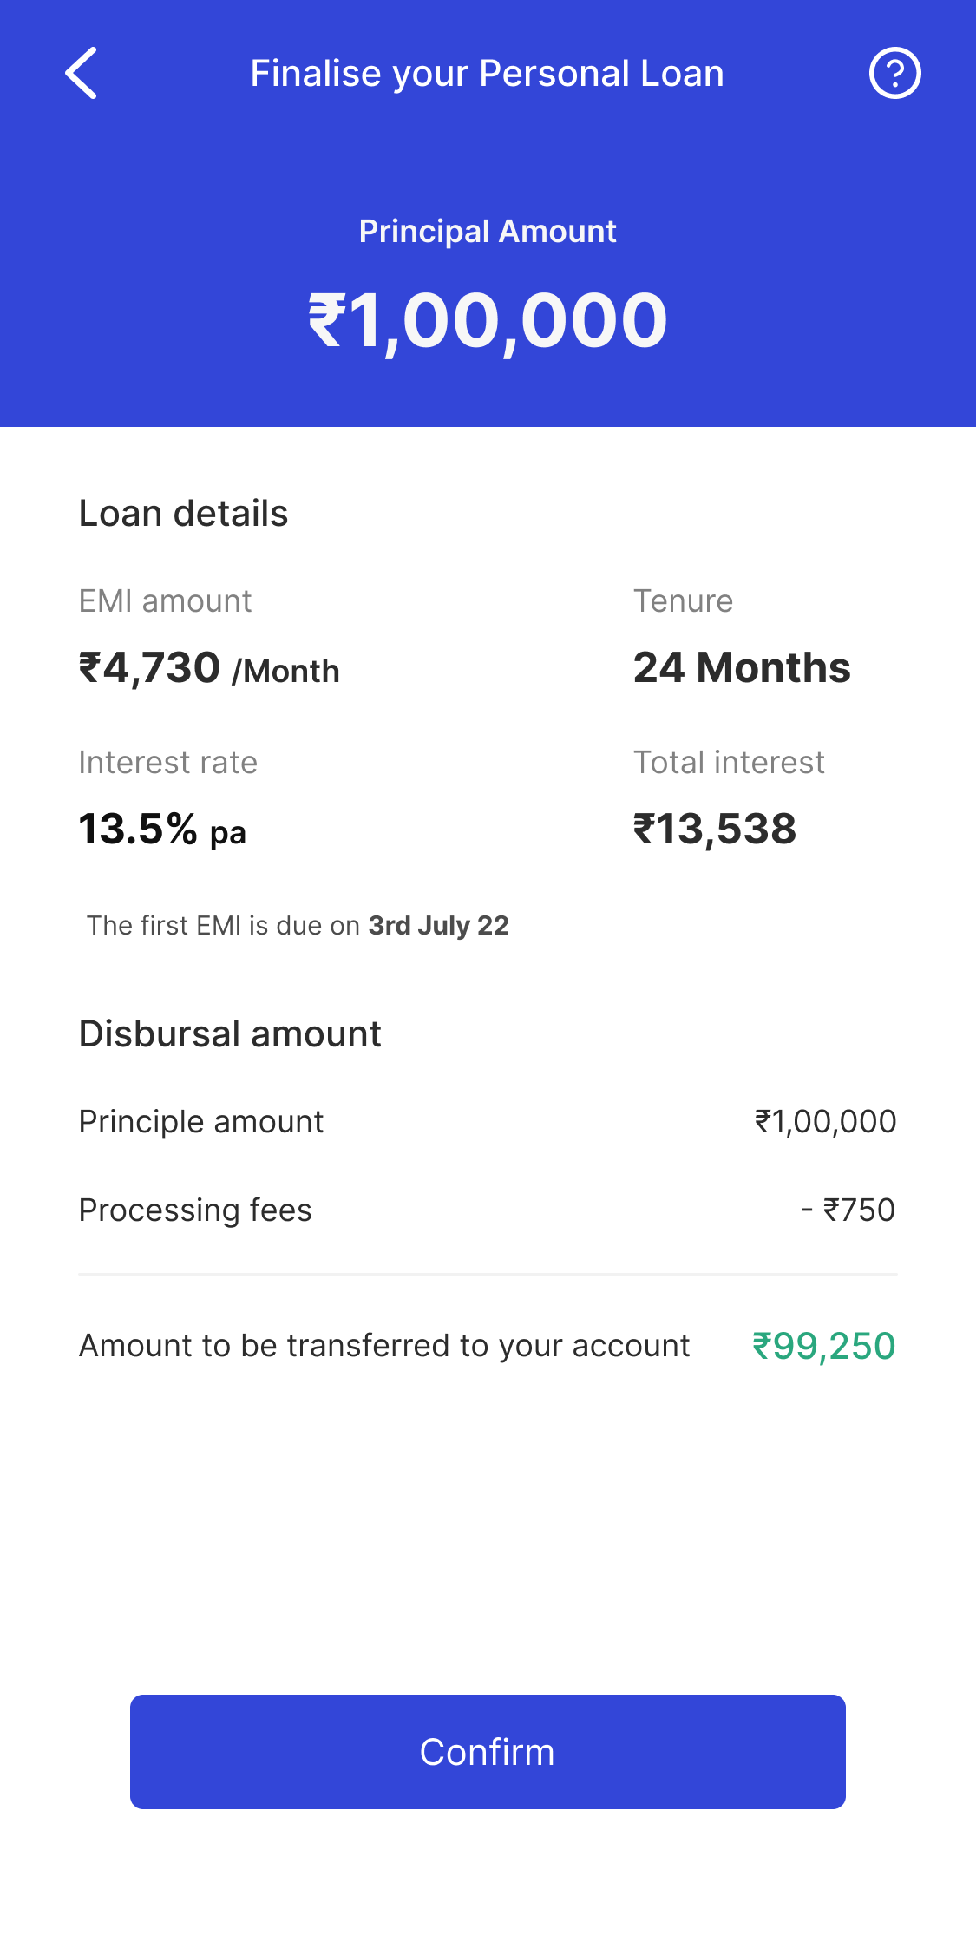976x1955 pixels.
Task: Select the large ₹1,00,000 header amount
Action: tap(488, 321)
